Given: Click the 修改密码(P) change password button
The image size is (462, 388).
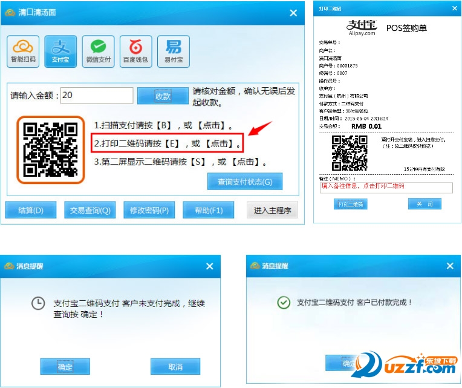Looking at the screenshot, I should pyautogui.click(x=149, y=210).
